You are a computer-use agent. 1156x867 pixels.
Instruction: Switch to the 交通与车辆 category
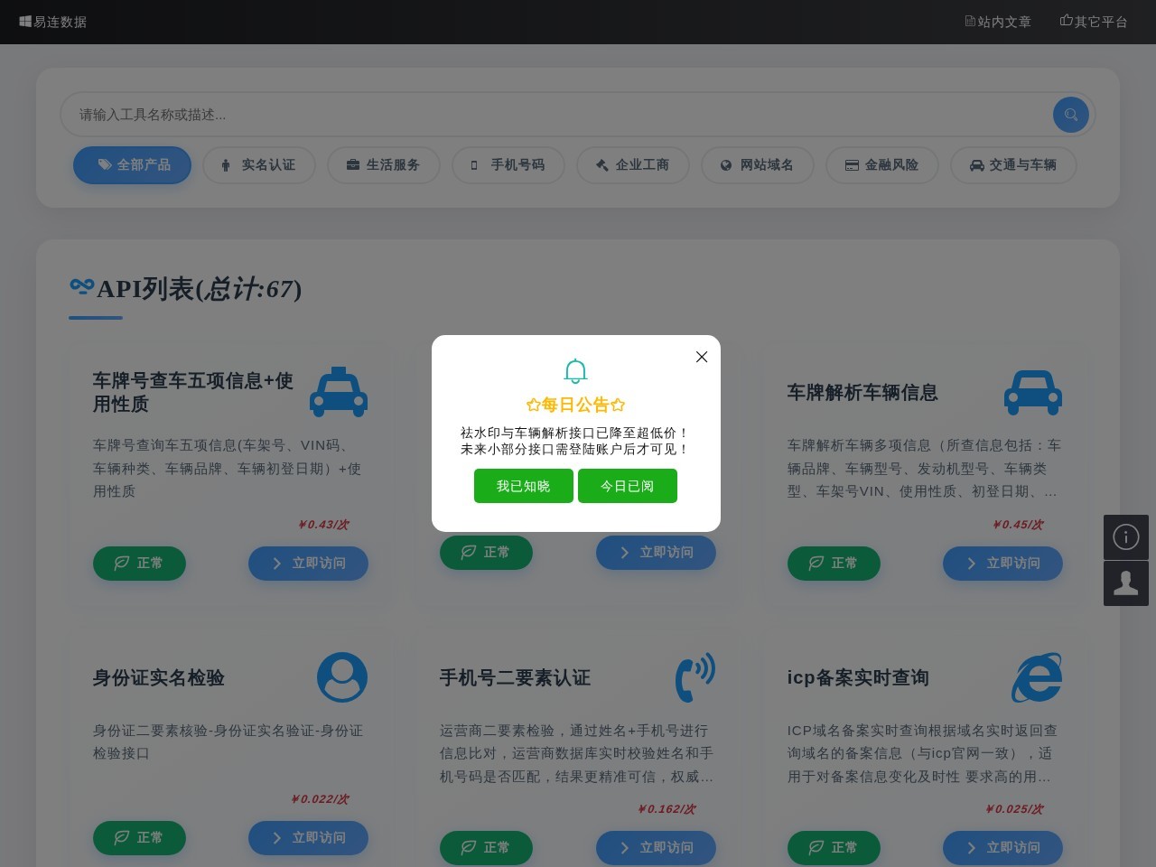[x=1013, y=165]
